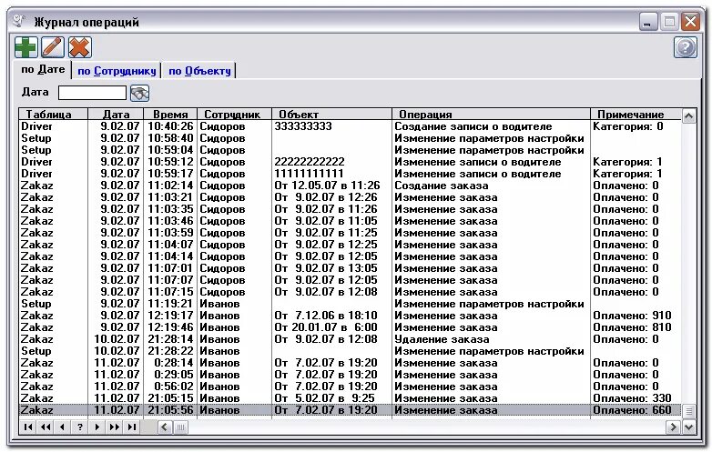This screenshot has height=452, width=712.
Task: Select the time cell 11:04:14
Action: point(170,256)
